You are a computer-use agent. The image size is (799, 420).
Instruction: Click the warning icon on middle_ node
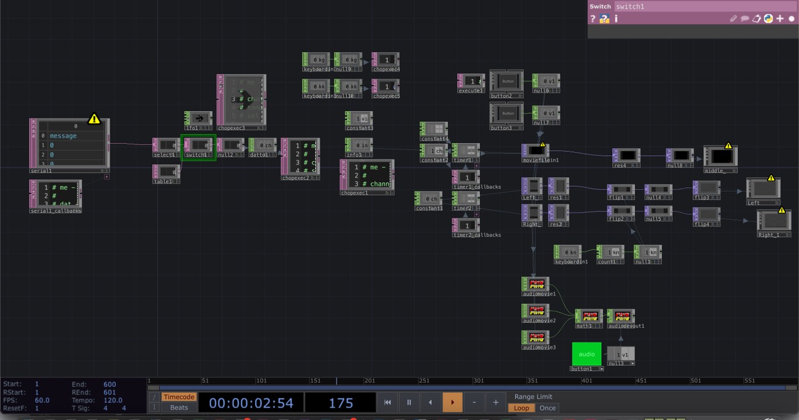(x=728, y=146)
